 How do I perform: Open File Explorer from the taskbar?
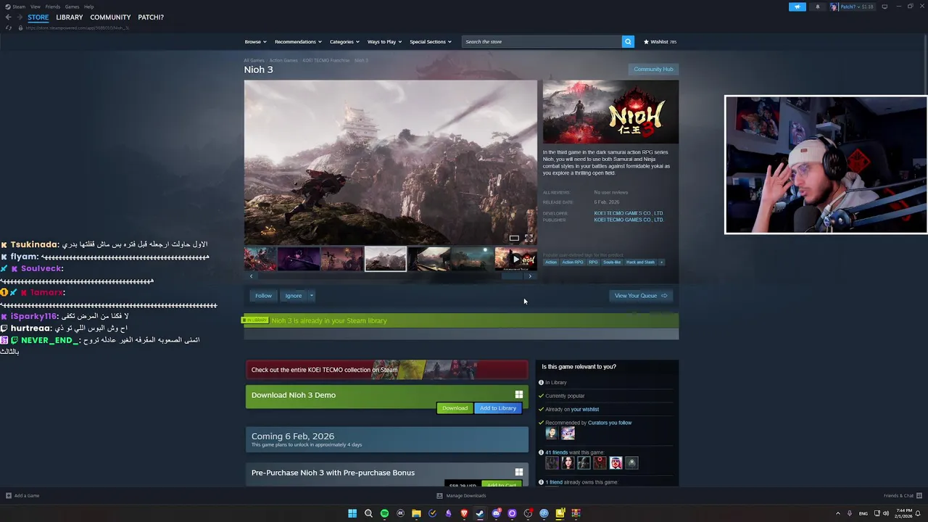coord(416,513)
